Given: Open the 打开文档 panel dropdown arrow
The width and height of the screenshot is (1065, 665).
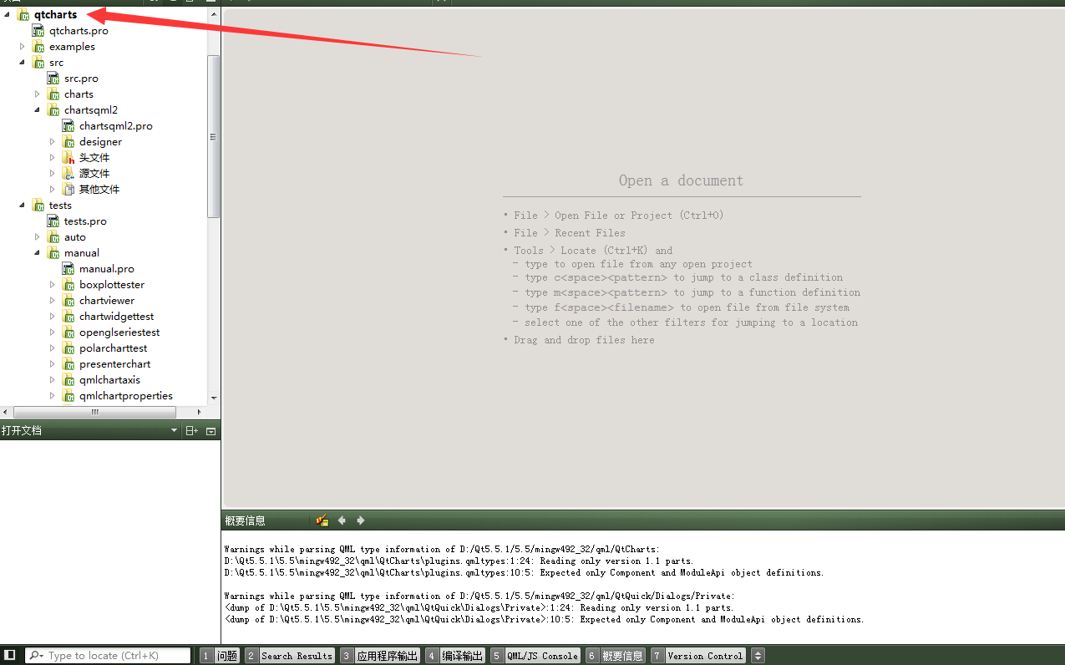Looking at the screenshot, I should tap(174, 431).
